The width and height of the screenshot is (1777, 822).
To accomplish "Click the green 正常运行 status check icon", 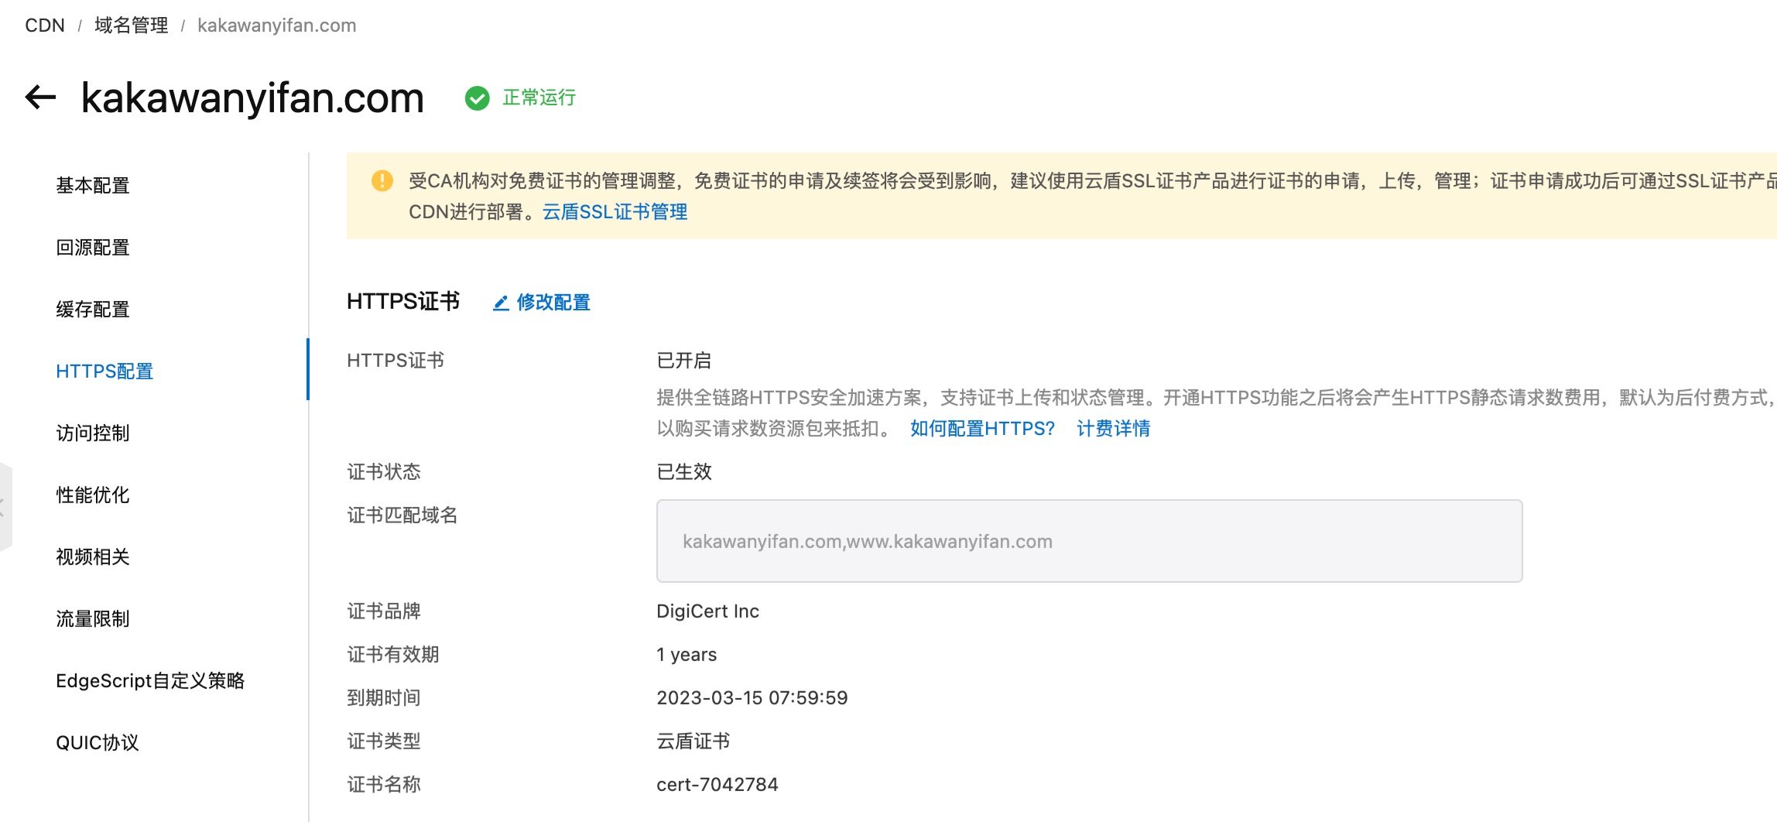I will [x=478, y=98].
